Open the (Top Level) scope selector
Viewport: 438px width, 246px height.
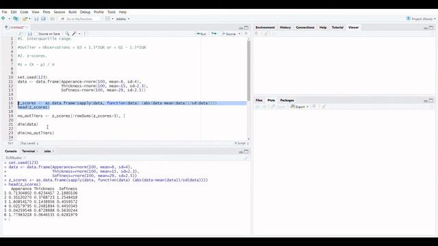click(x=29, y=143)
